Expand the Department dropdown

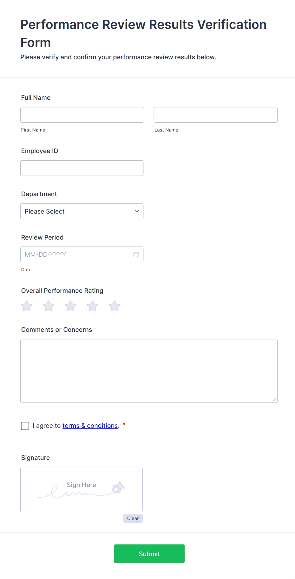coord(82,211)
